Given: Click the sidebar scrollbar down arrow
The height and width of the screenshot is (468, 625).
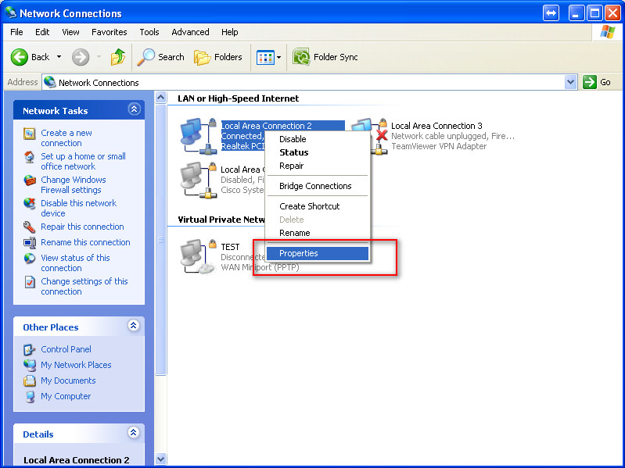Looking at the screenshot, I should coord(160,459).
